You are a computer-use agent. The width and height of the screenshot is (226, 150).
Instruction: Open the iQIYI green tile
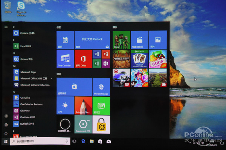101,106
